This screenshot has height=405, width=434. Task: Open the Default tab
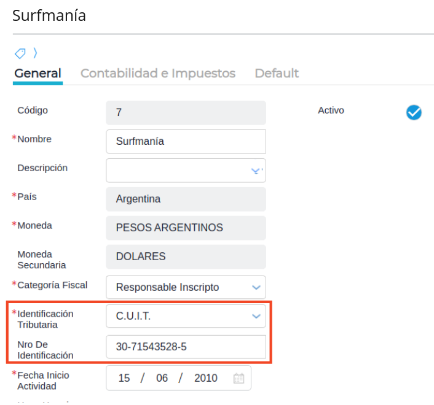point(277,74)
